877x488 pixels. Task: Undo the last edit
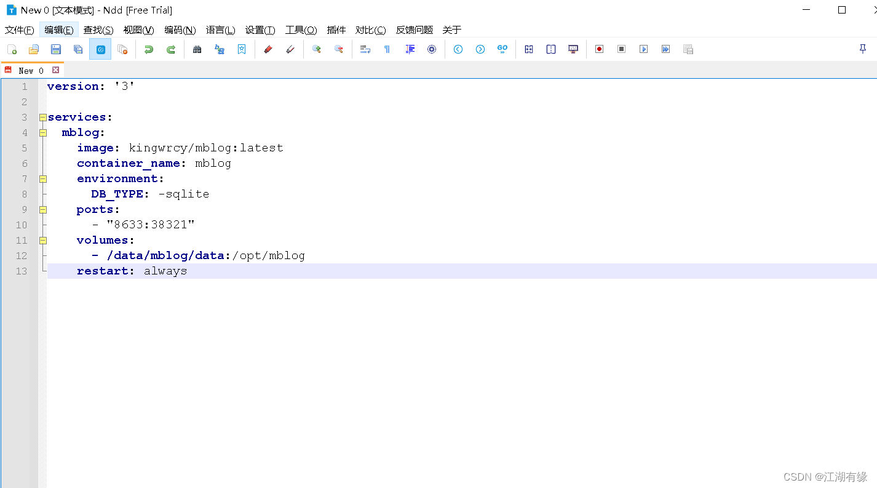[x=148, y=49]
